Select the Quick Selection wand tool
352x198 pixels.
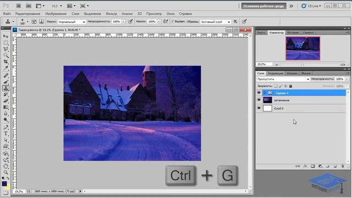coord(6,55)
